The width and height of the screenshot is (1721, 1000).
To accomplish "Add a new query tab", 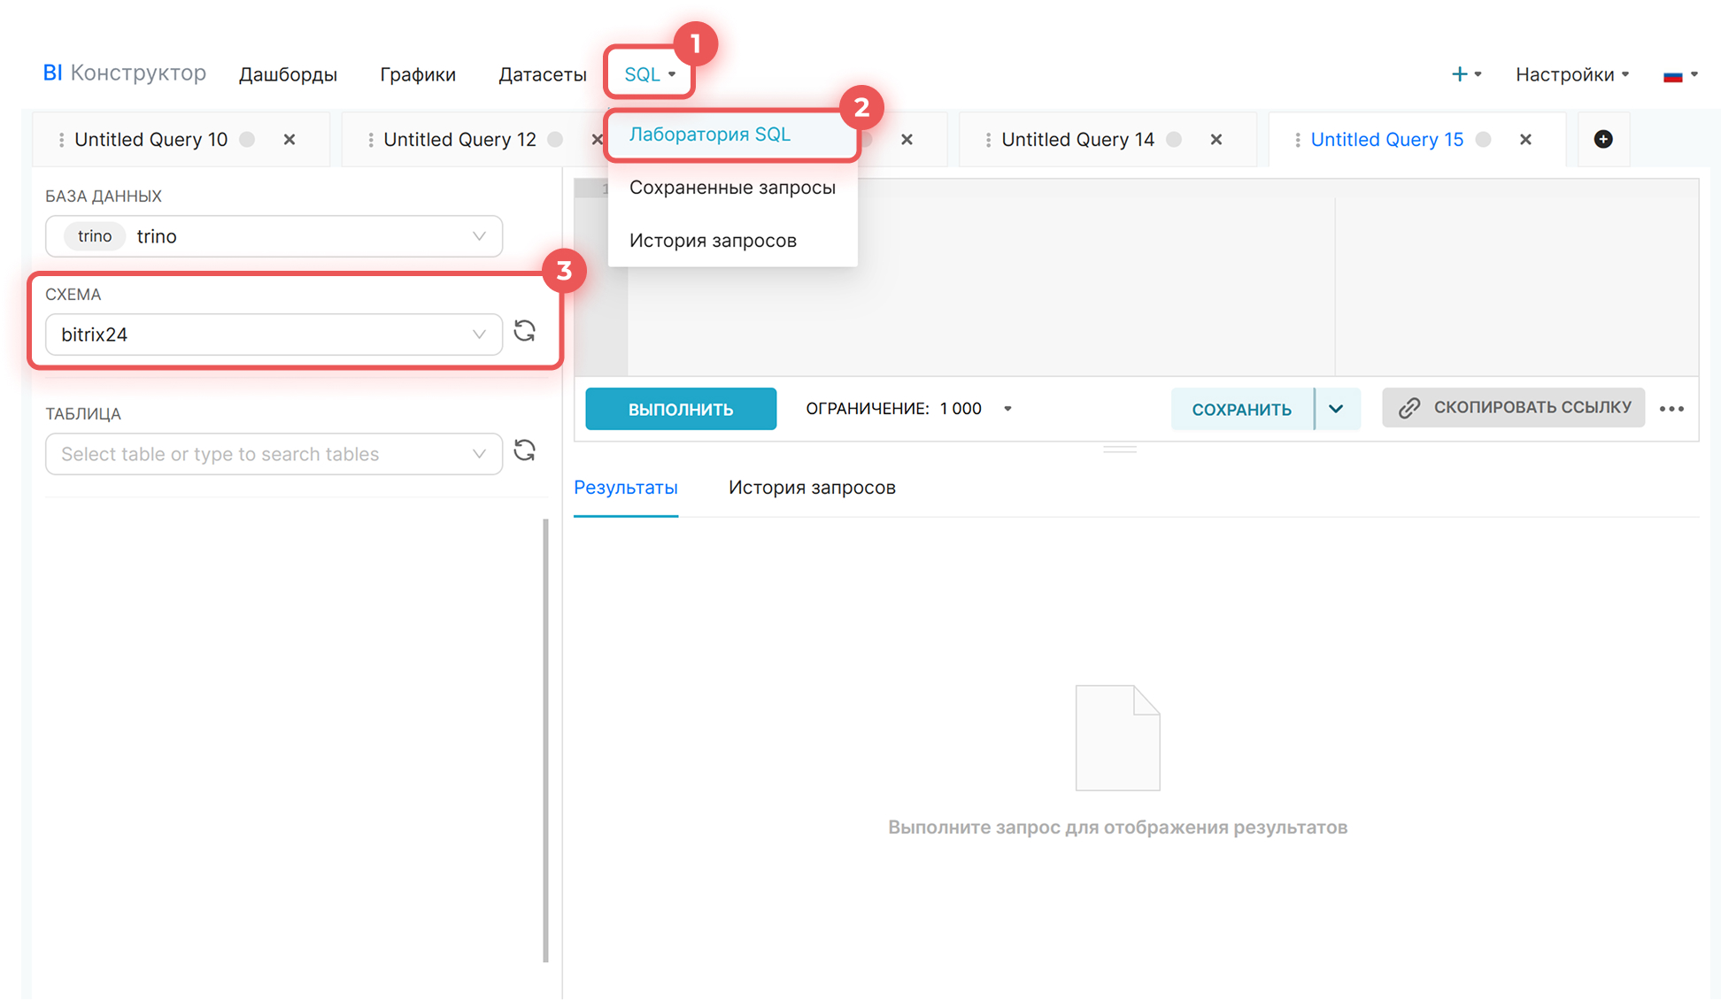I will coord(1602,139).
